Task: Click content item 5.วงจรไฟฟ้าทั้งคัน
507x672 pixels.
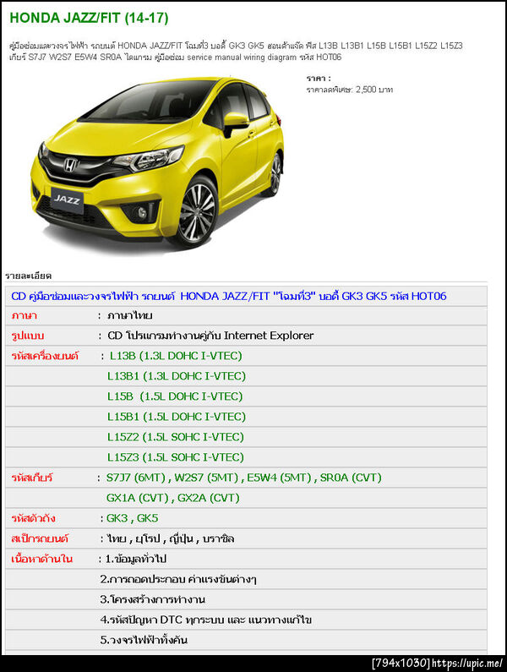Action: coord(144,640)
